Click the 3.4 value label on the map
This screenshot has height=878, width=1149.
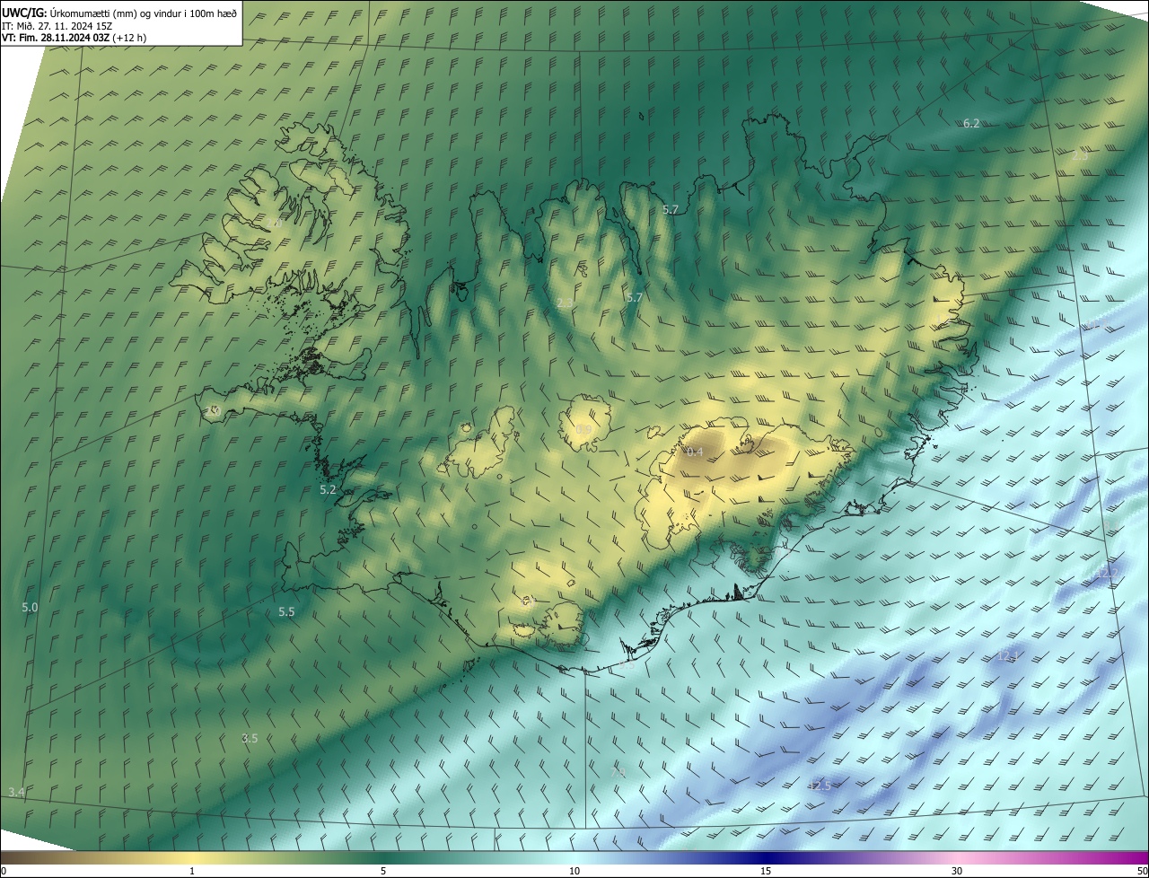click(x=16, y=791)
